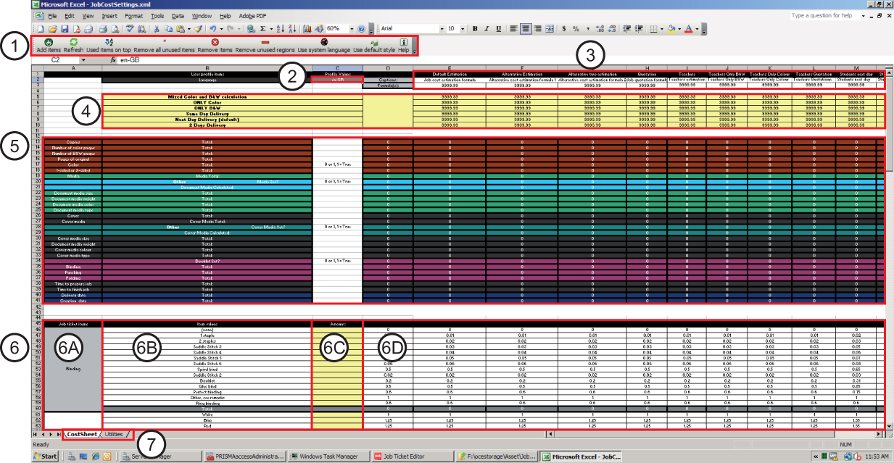The height and width of the screenshot is (463, 894).
Task: Click Remove unused regions icon
Action: 264,42
